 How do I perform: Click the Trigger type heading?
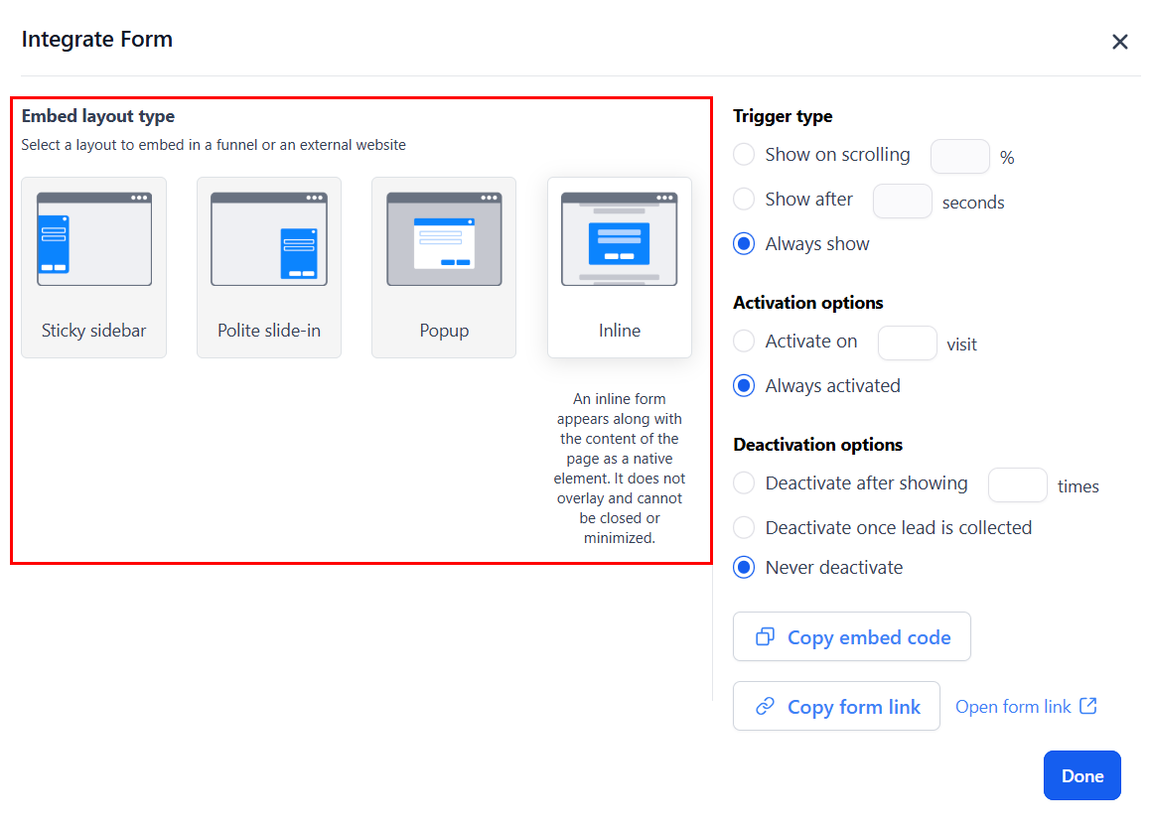tap(783, 116)
